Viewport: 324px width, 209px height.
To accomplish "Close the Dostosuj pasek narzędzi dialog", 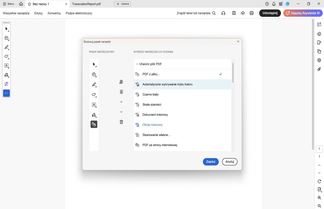I will tap(238, 41).
